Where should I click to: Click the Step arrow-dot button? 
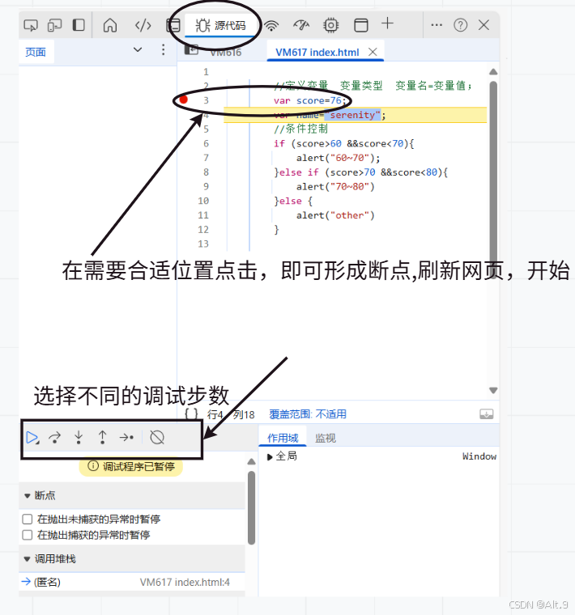tap(126, 437)
